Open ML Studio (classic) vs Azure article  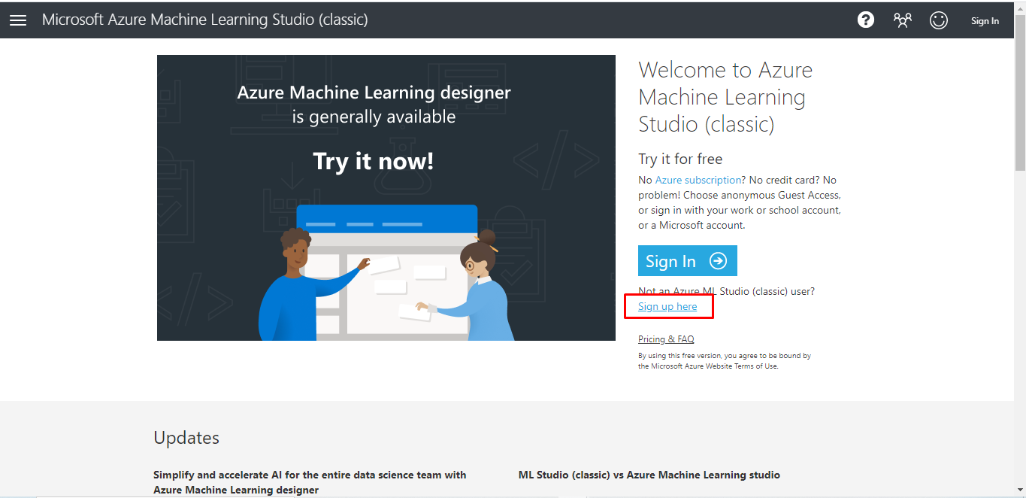coord(649,475)
